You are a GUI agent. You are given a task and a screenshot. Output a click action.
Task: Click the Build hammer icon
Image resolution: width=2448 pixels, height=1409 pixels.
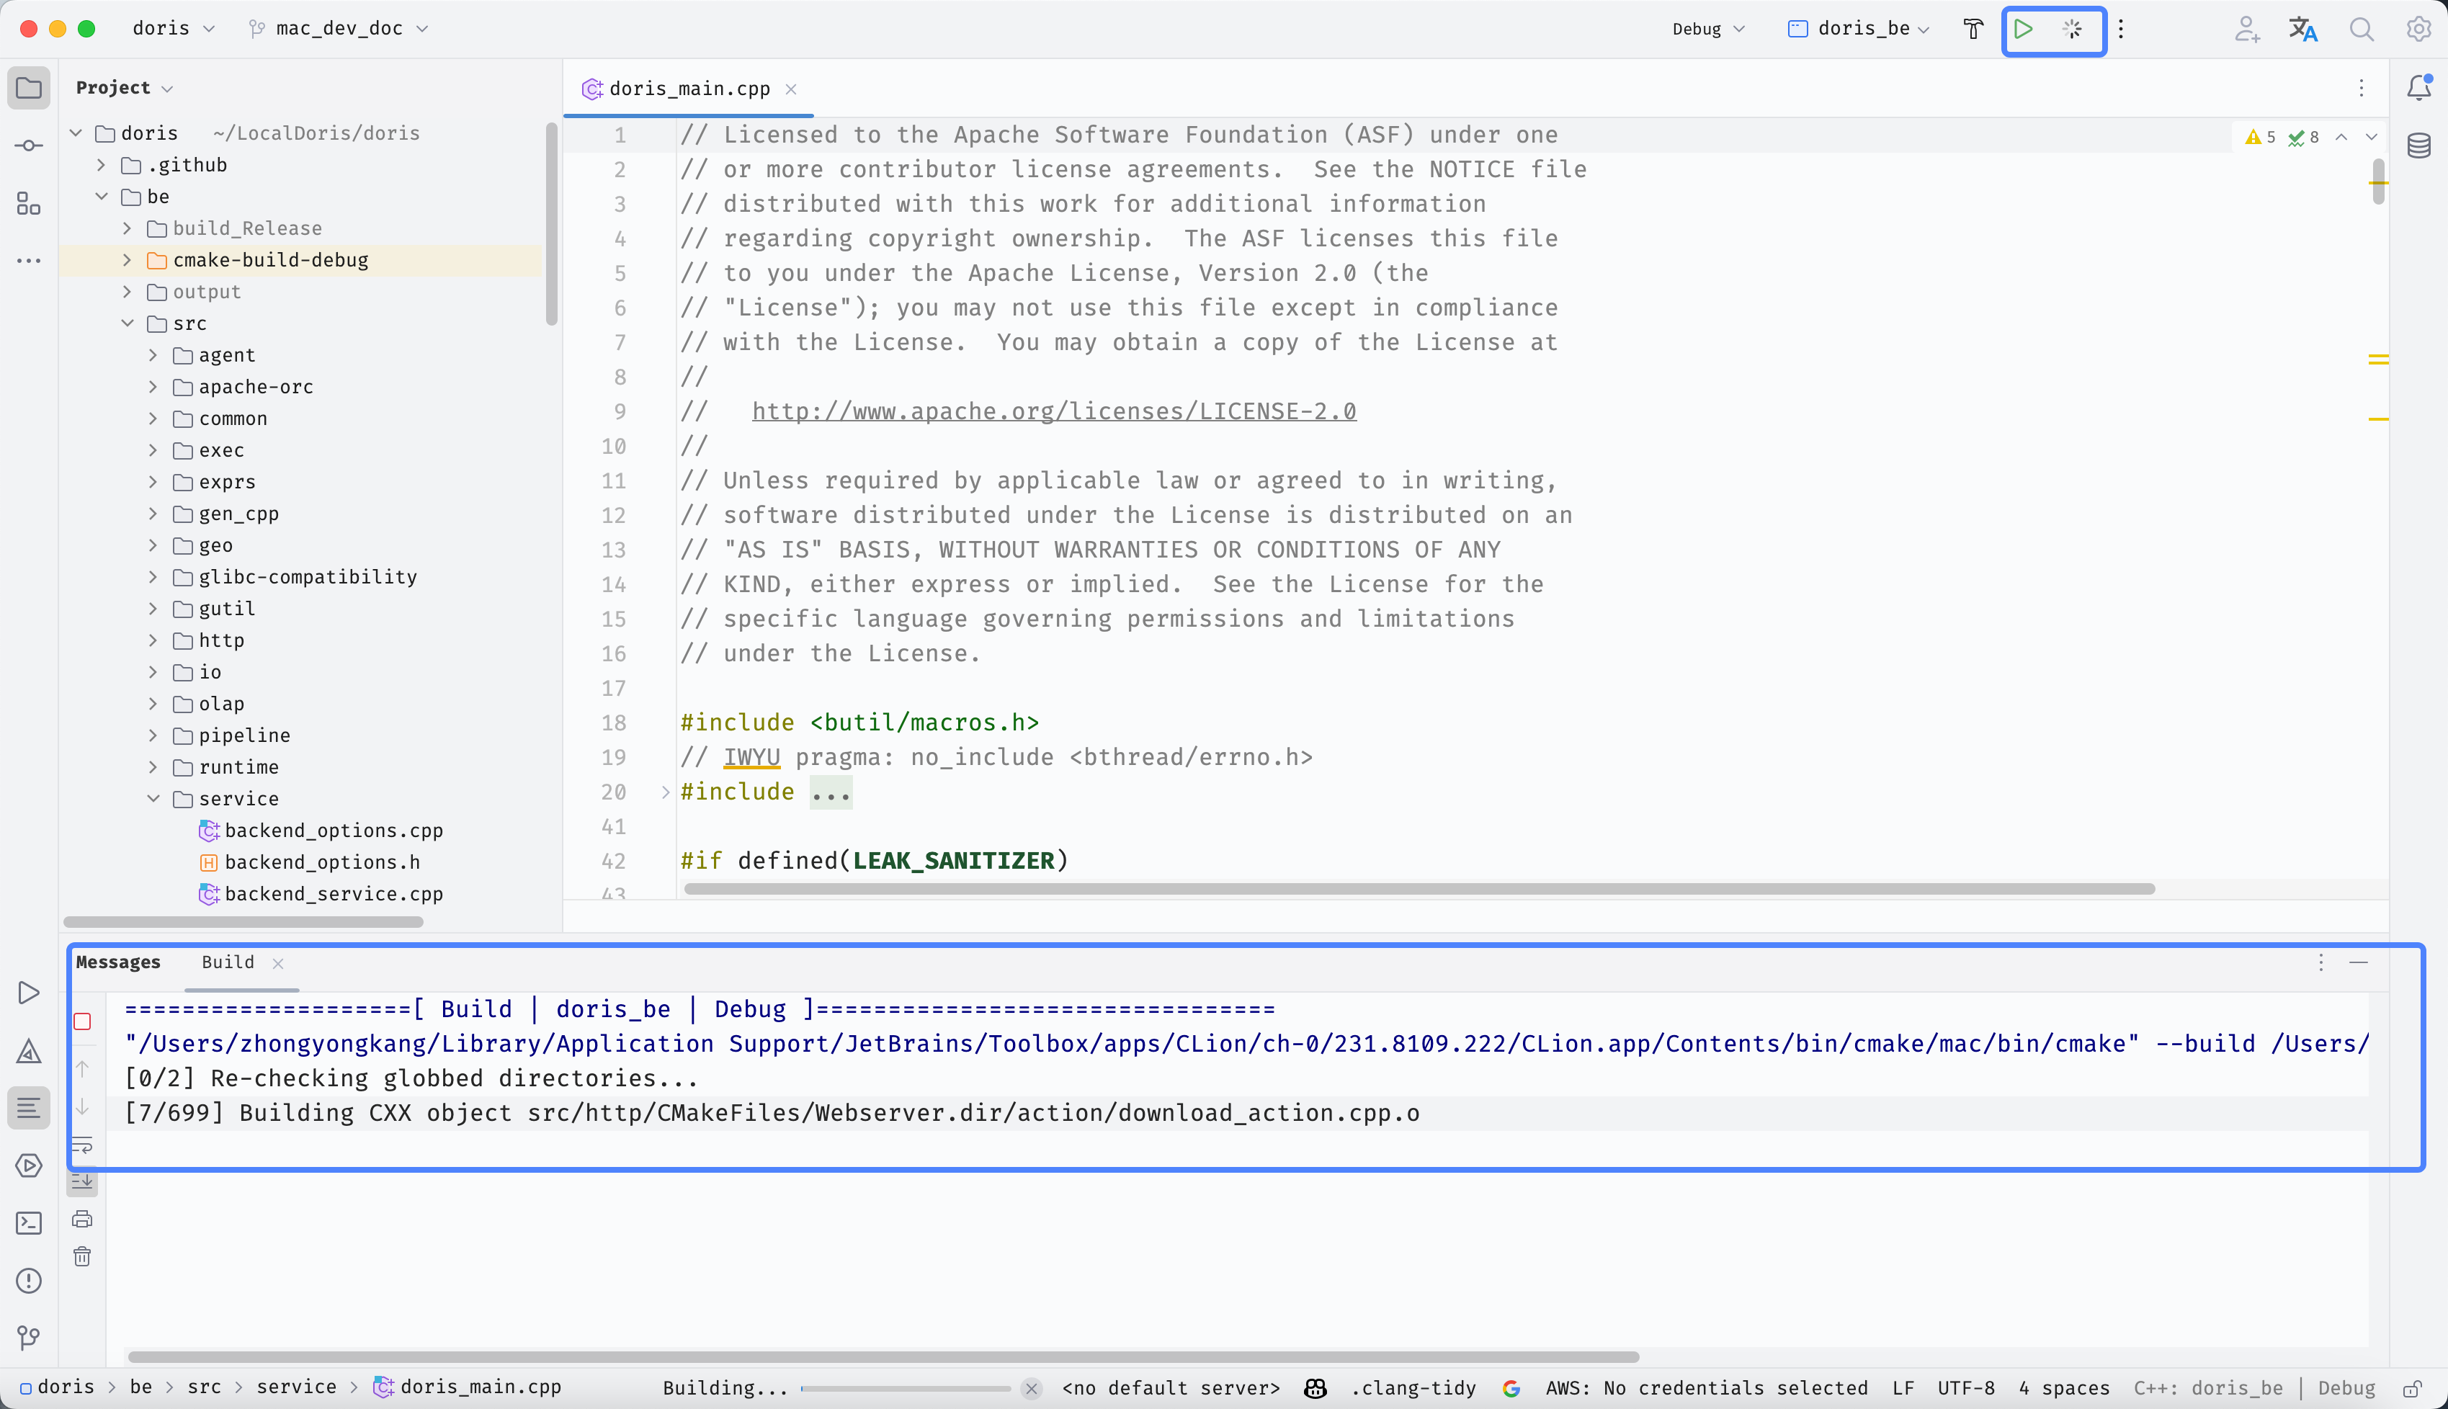1973,29
